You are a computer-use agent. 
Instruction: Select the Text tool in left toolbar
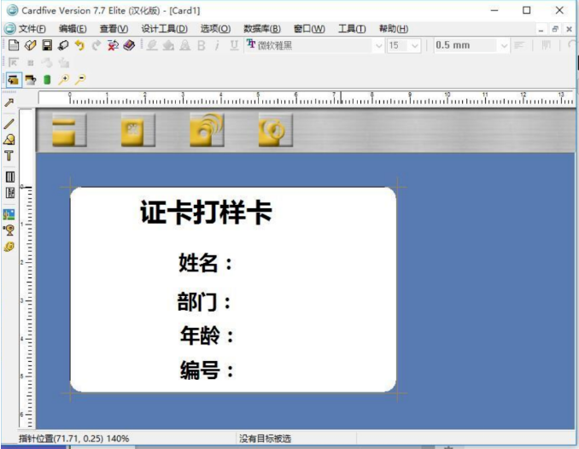(x=9, y=155)
